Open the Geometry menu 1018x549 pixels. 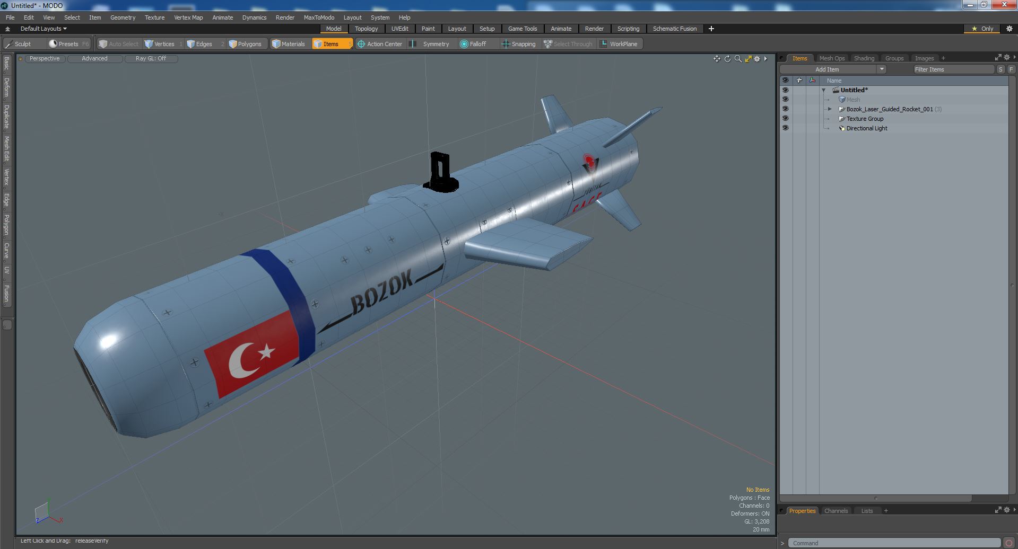click(x=123, y=17)
